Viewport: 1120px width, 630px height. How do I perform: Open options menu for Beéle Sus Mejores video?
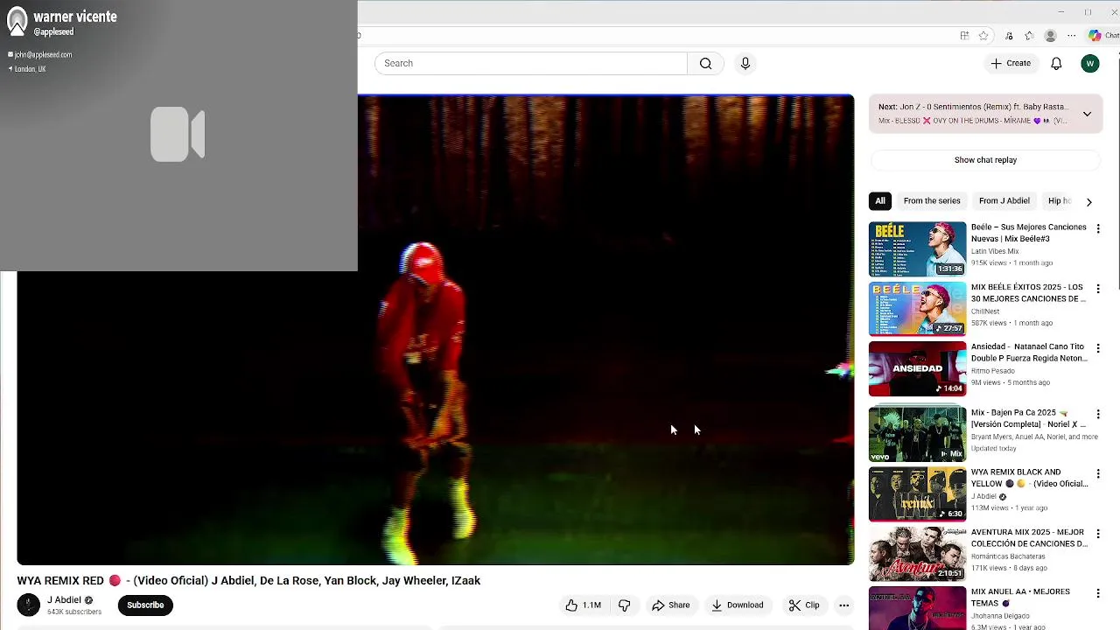point(1098,229)
